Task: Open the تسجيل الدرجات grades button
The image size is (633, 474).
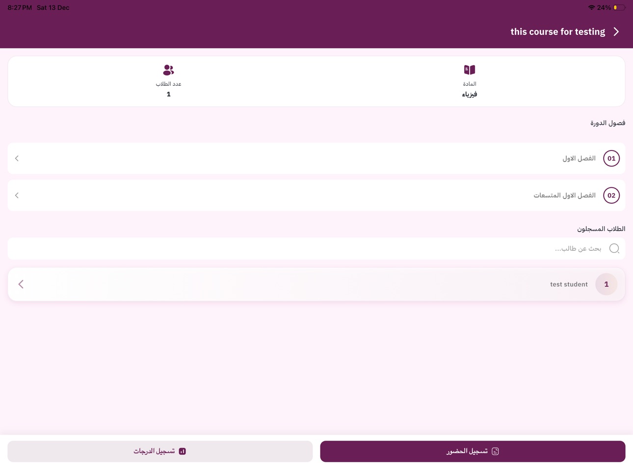Action: pyautogui.click(x=160, y=451)
